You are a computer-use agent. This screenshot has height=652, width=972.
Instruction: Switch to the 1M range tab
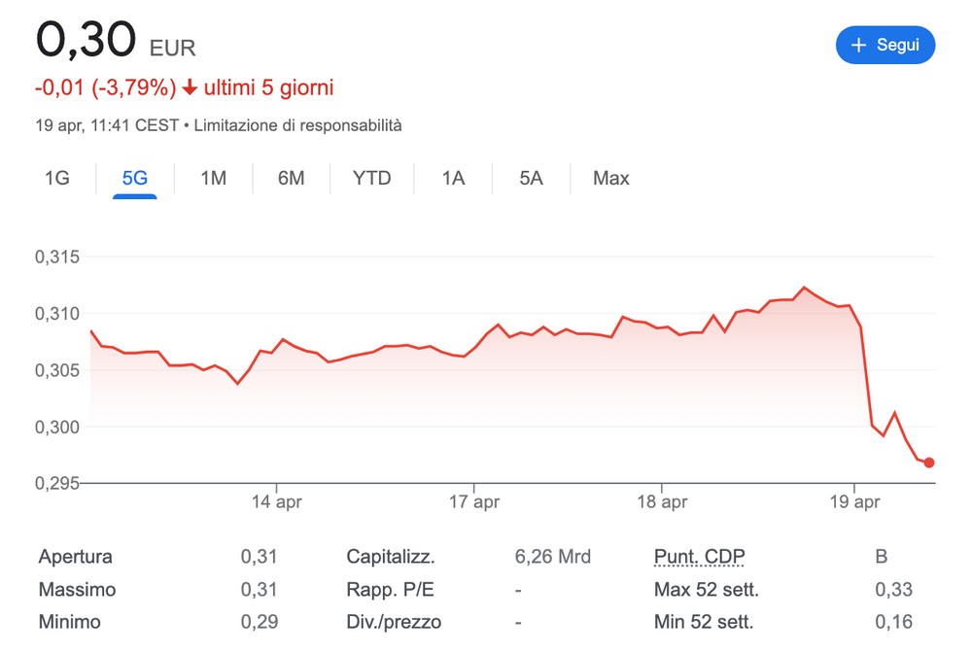213,179
